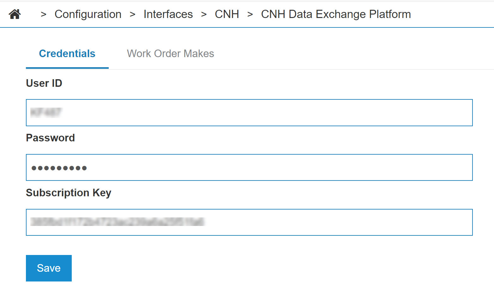Switch to Work Order Makes tab

point(170,54)
